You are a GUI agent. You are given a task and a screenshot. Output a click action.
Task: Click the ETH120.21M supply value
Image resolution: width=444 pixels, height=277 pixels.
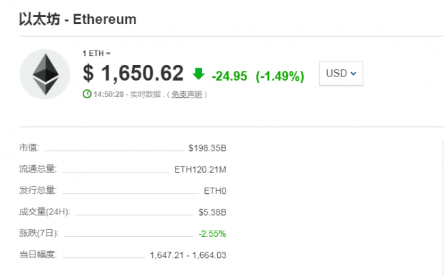200,169
